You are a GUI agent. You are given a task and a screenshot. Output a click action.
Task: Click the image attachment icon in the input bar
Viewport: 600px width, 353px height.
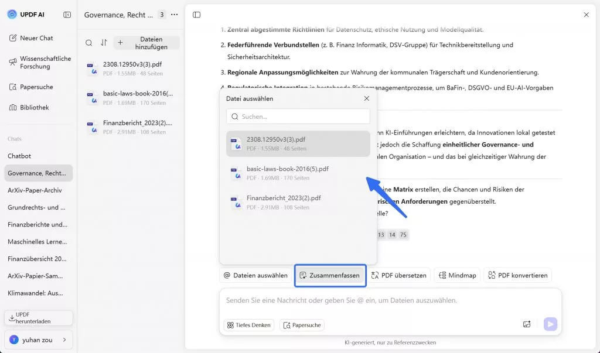(526, 324)
